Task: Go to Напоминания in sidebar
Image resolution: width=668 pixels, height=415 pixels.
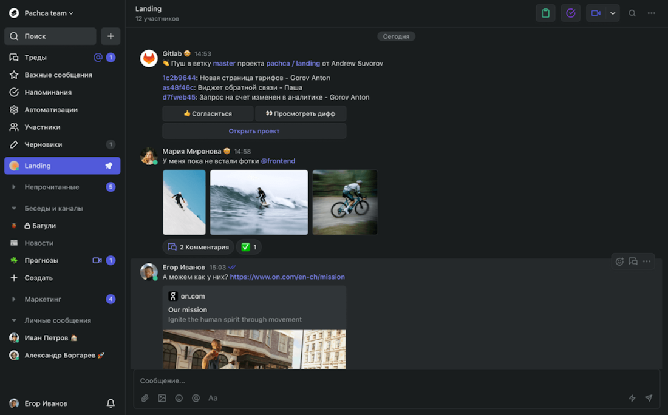Action: tap(48, 92)
